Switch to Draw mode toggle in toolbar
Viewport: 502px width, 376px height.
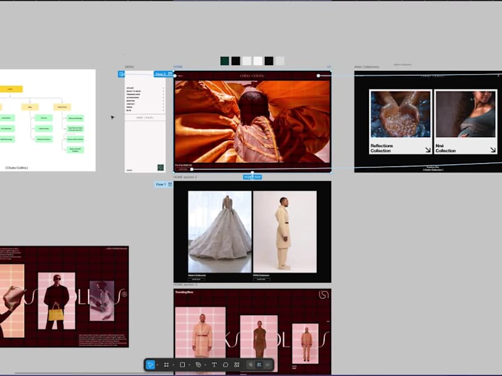point(250,364)
